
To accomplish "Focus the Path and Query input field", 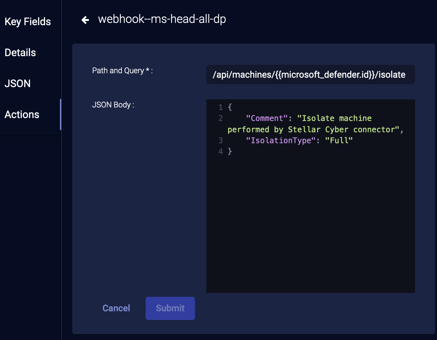I will 310,75.
